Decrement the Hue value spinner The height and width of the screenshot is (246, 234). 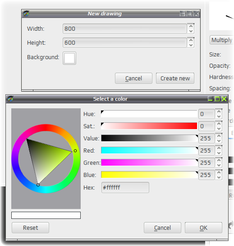pyautogui.click(x=219, y=116)
